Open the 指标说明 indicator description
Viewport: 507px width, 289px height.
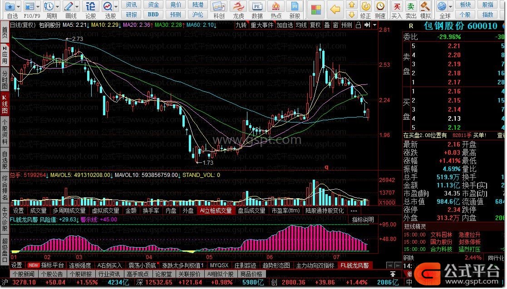click(363, 220)
